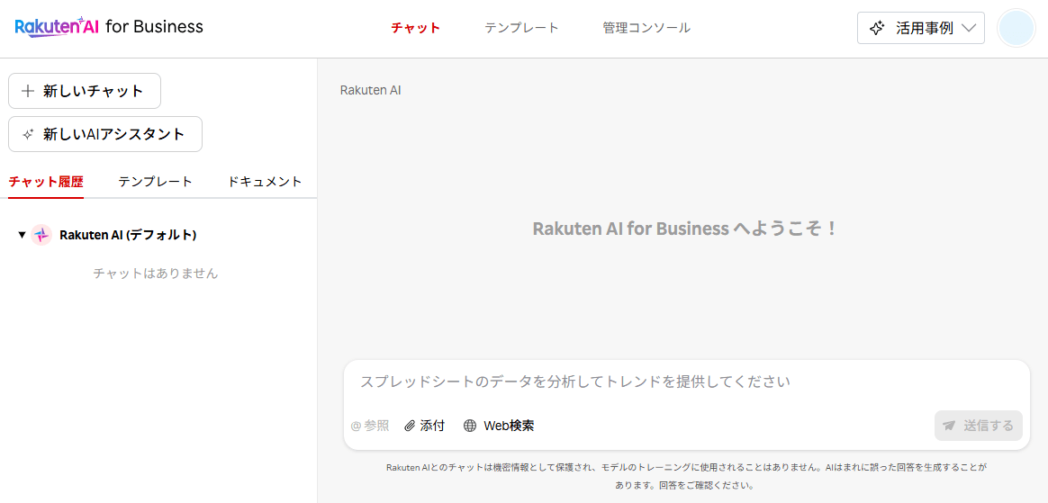Focus the chat message input field
Screen dimensions: 1048x503
pos(686,382)
